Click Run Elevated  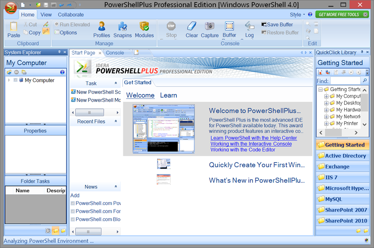[72, 25]
